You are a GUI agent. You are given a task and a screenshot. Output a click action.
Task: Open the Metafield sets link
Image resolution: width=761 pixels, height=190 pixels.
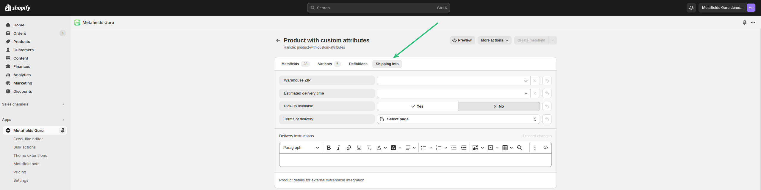coord(26,164)
